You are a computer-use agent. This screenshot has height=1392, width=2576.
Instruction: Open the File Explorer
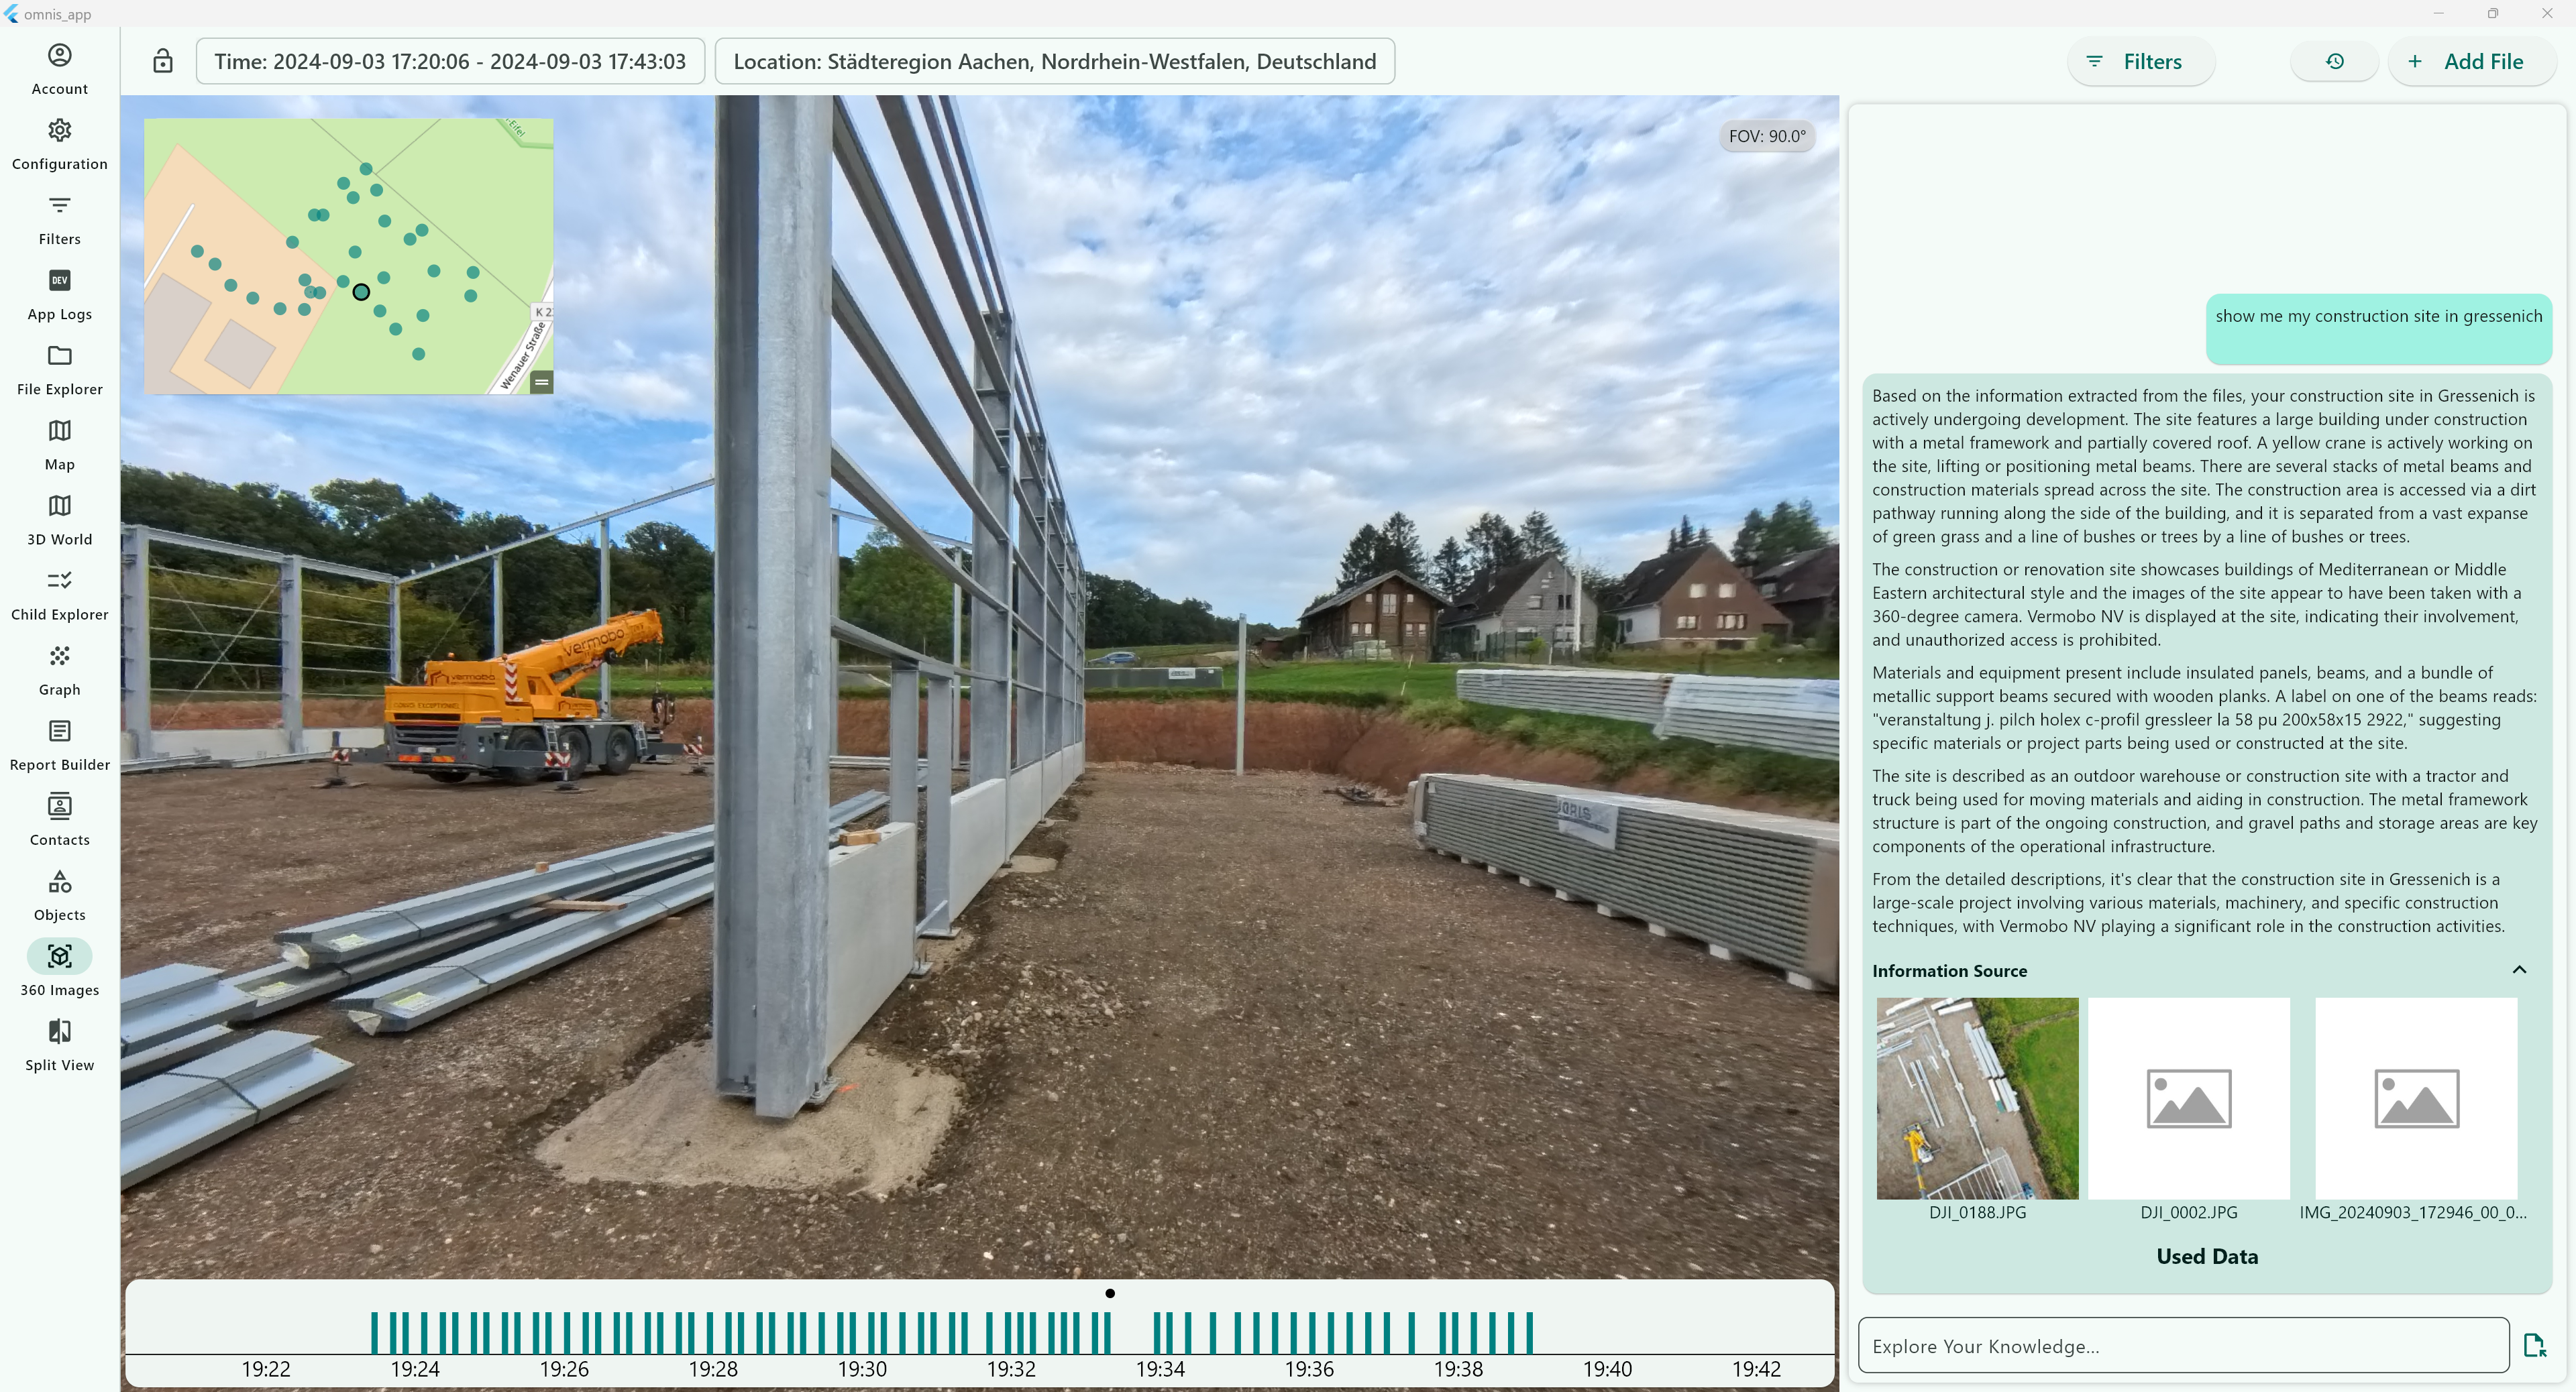point(60,369)
